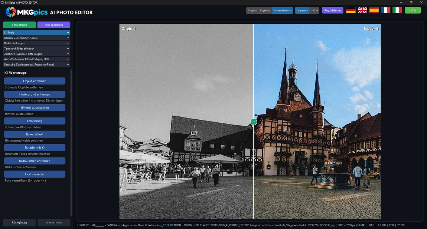Undo with the Rückgängig button

[x=19, y=222]
